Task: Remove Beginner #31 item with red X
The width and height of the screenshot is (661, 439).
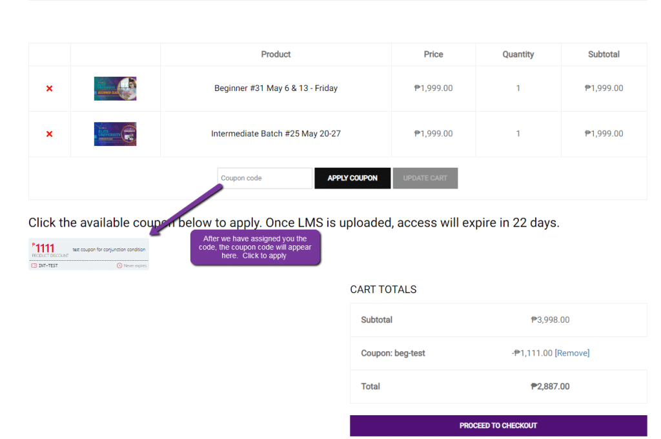Action: click(x=49, y=88)
